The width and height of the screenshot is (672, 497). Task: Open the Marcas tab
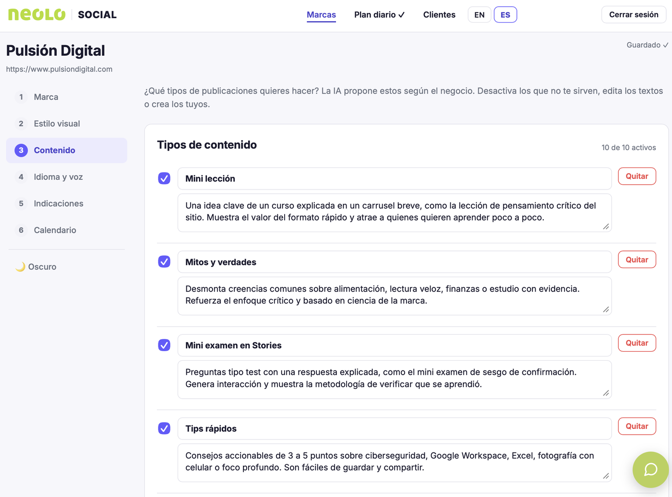point(321,15)
